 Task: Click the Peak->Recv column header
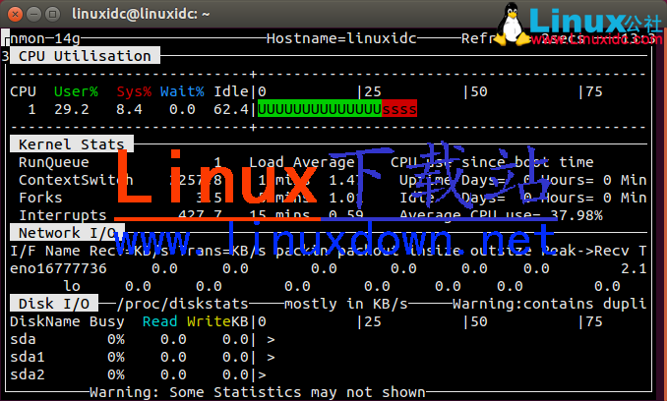pos(585,251)
